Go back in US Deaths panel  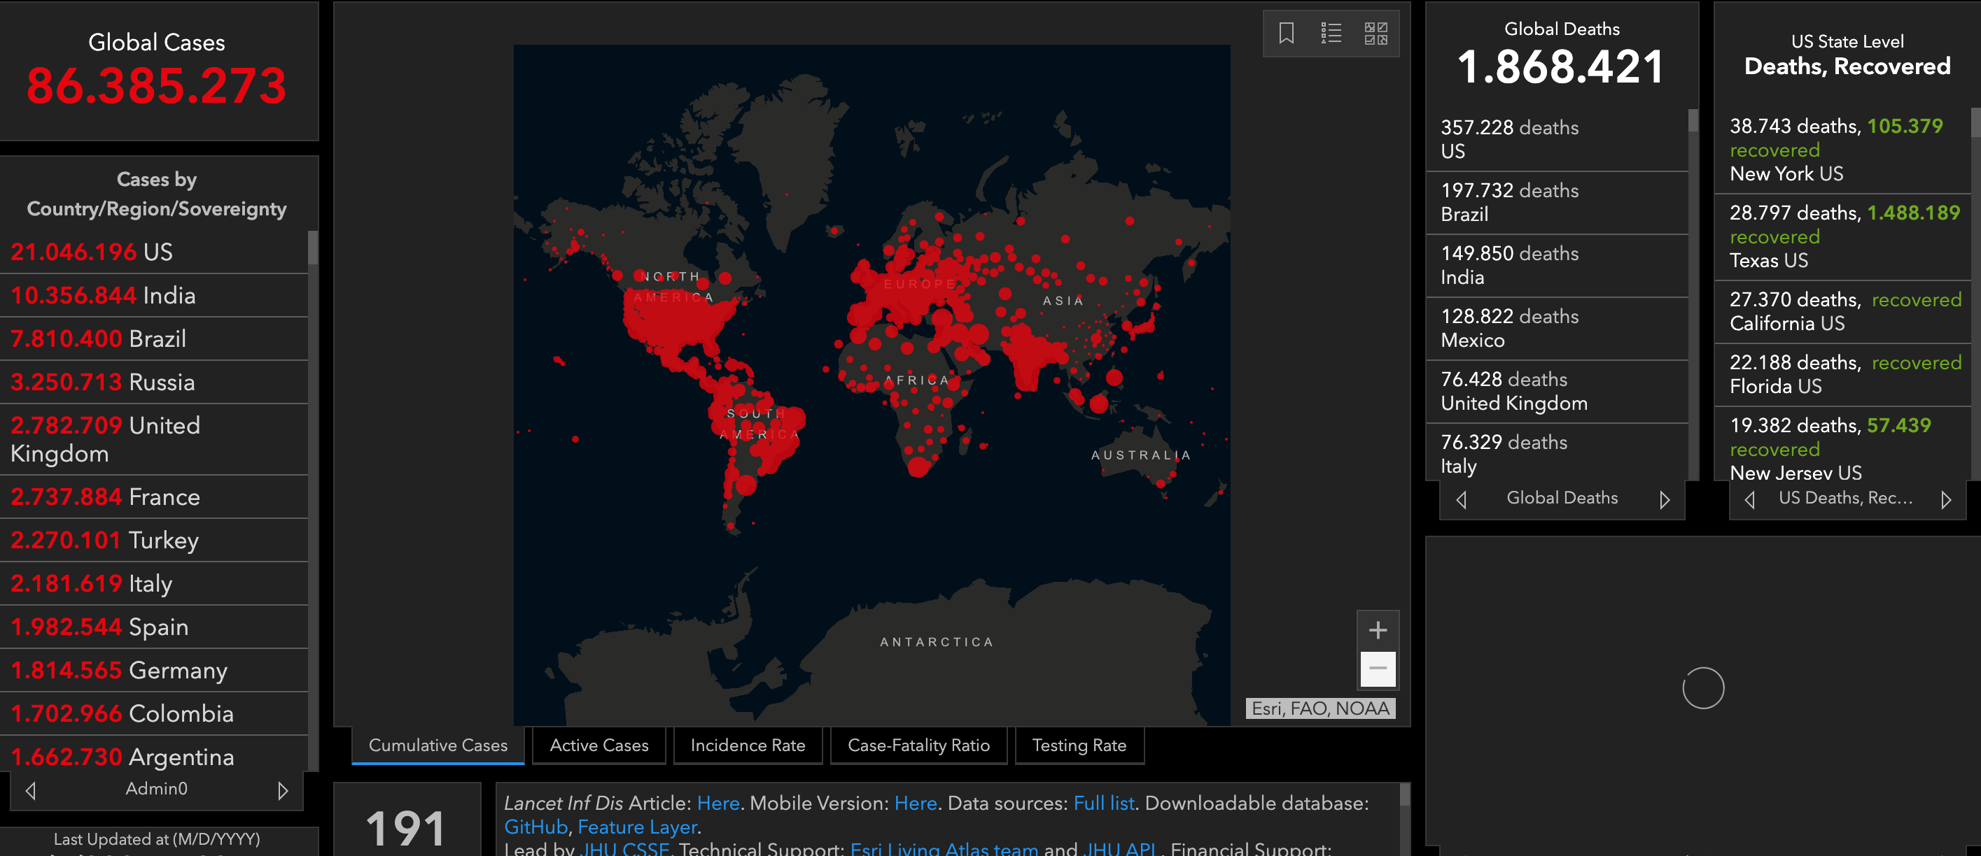[1749, 499]
